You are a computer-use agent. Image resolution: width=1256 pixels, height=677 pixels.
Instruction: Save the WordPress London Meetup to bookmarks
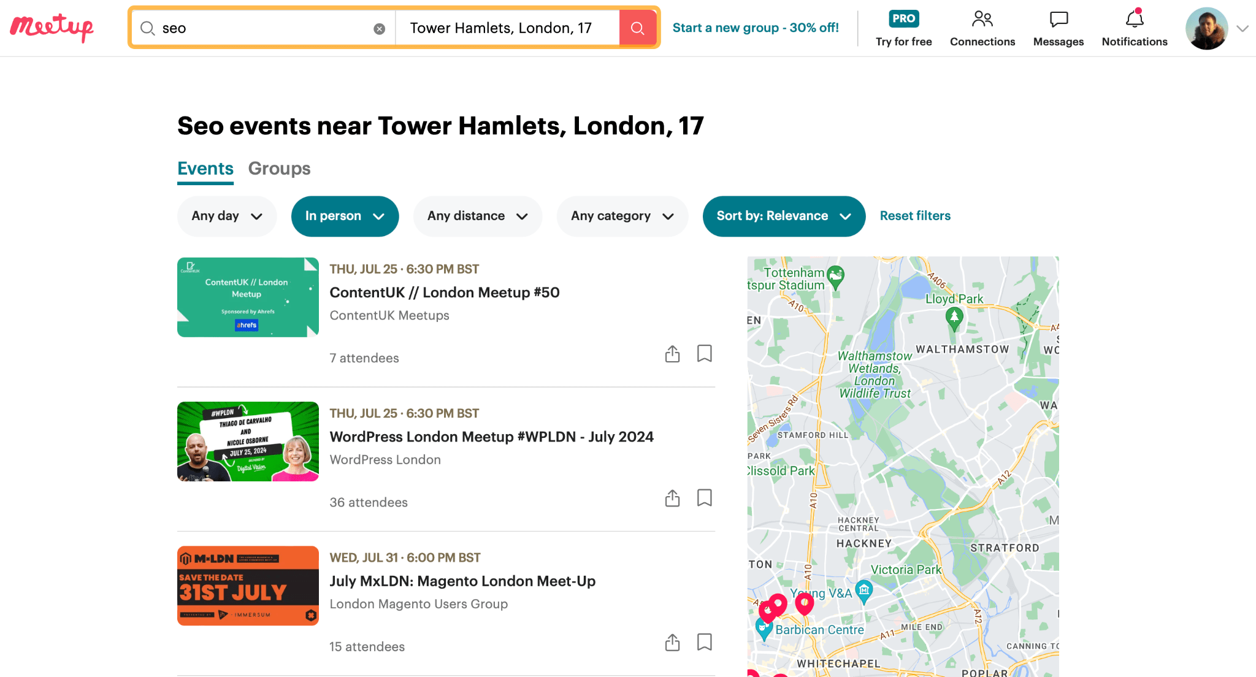pos(704,498)
